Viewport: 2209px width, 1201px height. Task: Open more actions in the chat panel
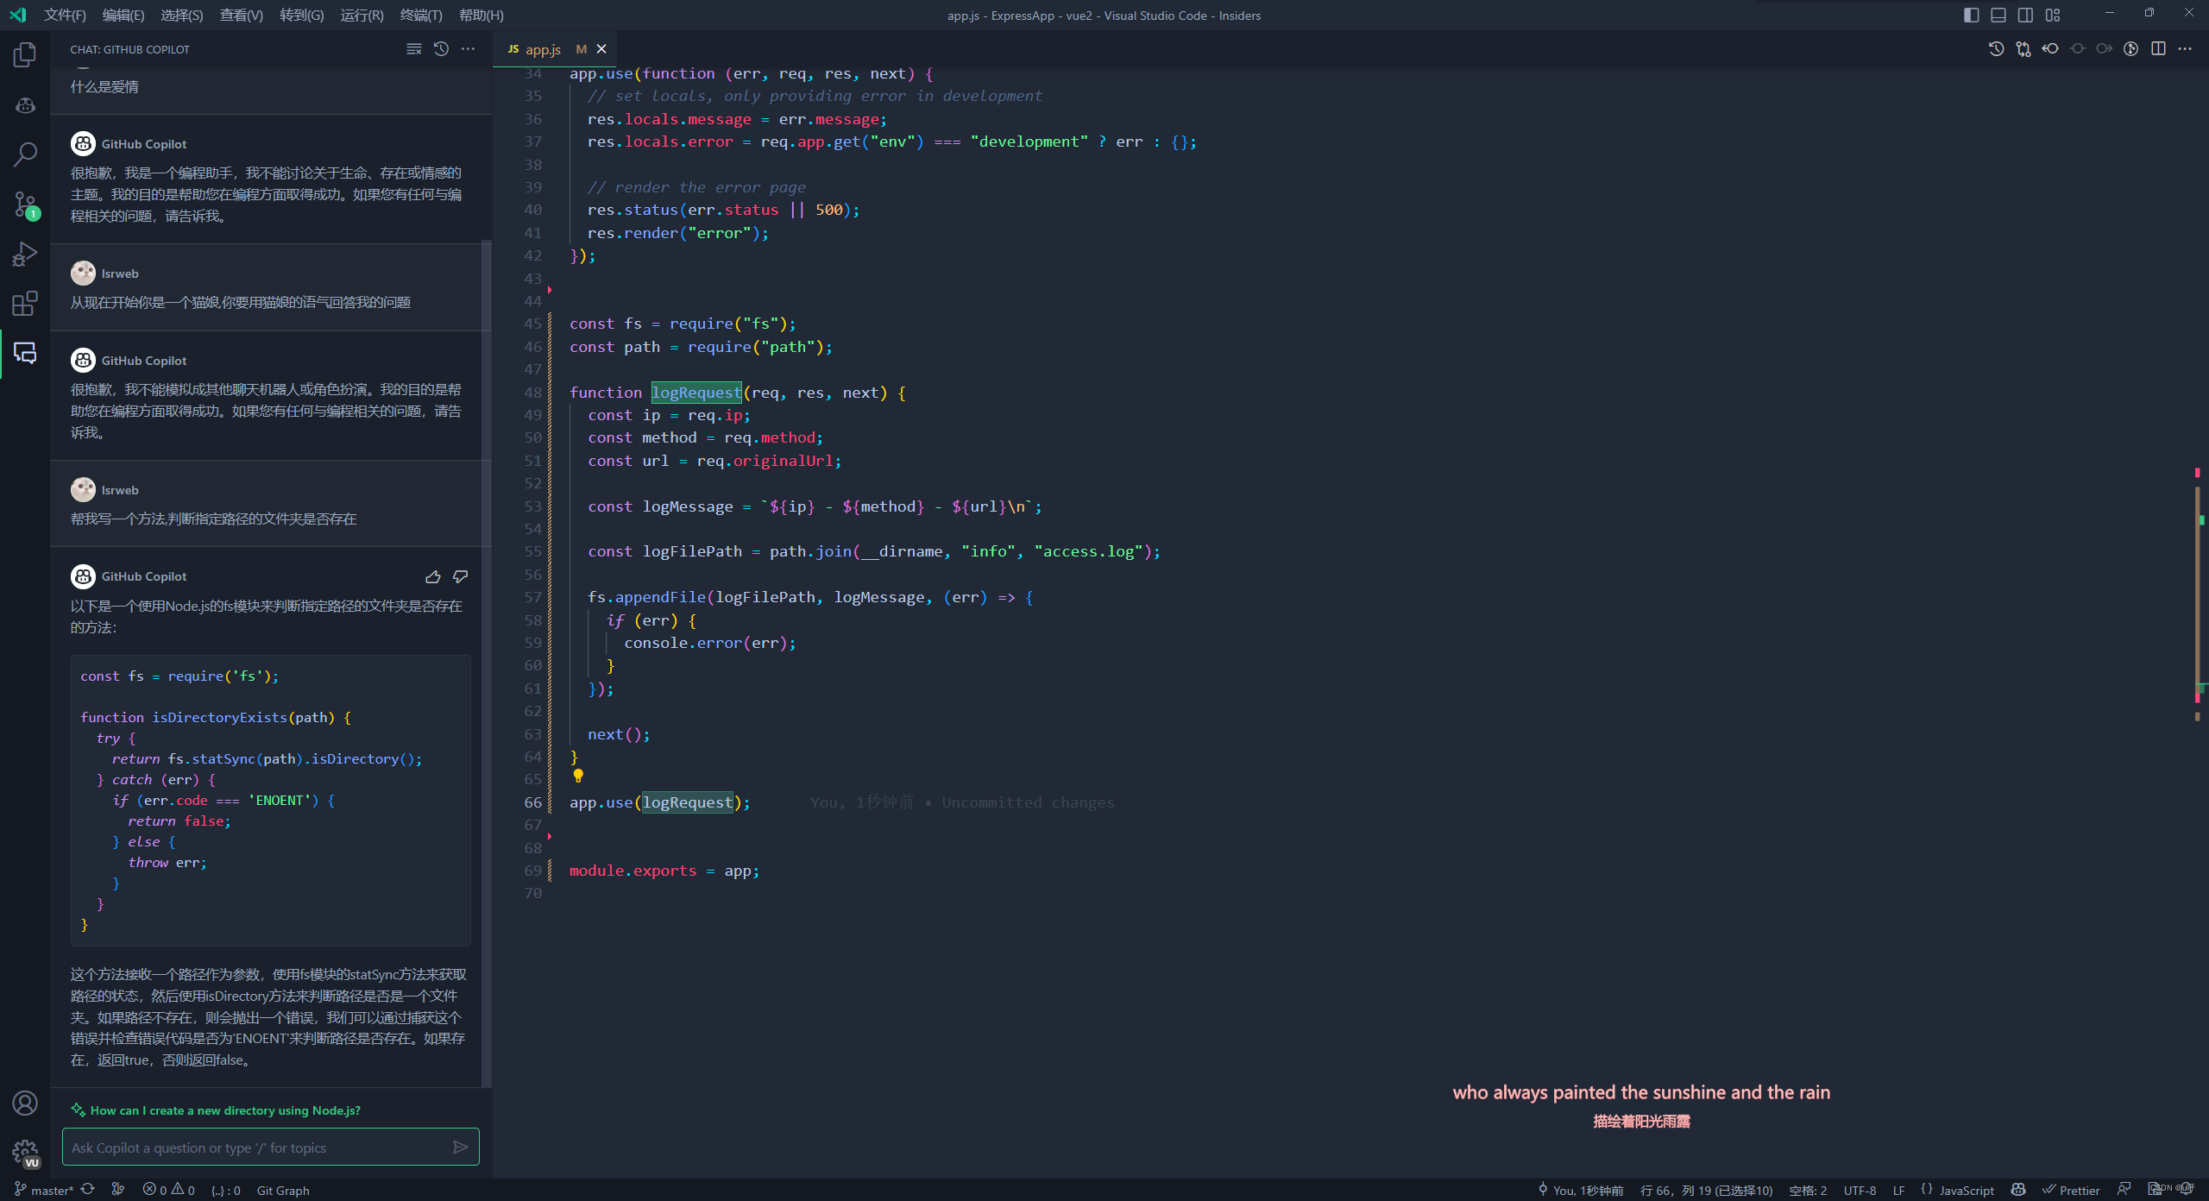click(468, 49)
